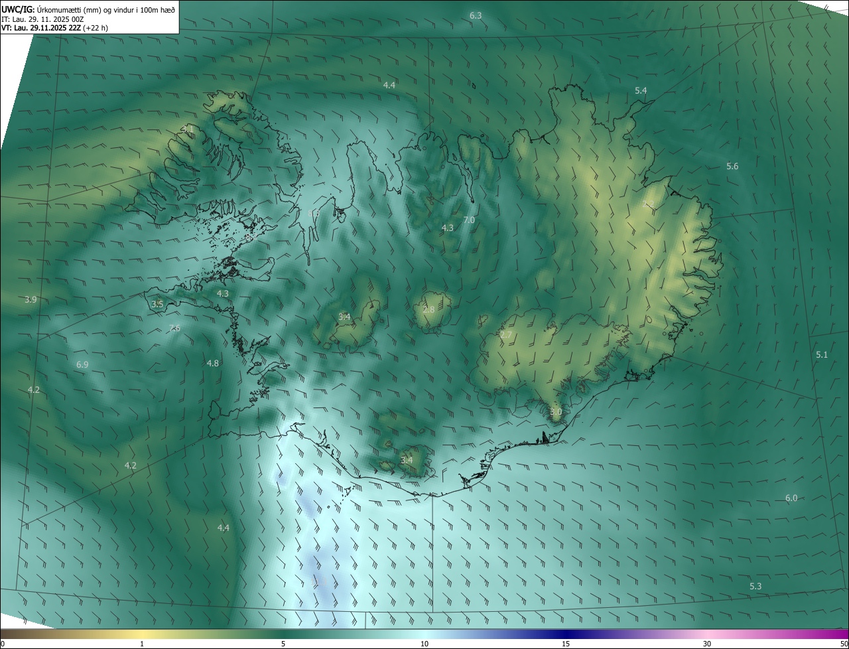Viewport: 849px width, 649px height.
Task: Click the 7.0 value on the map
Action: click(469, 220)
